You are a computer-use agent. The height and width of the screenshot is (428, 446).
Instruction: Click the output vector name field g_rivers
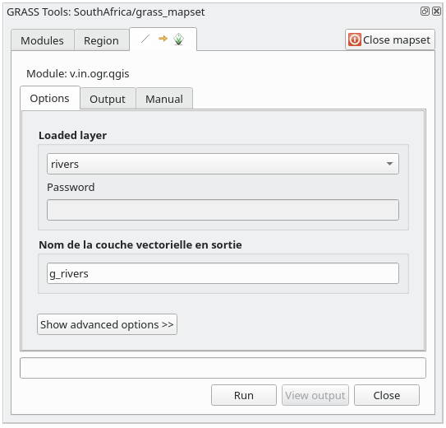pyautogui.click(x=223, y=273)
